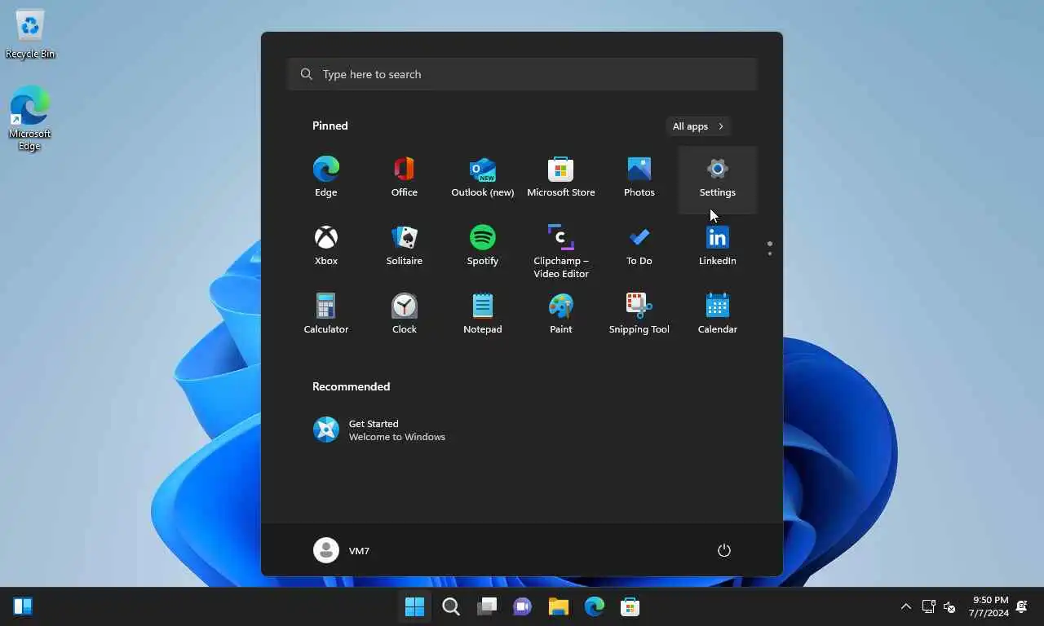1044x626 pixels.
Task: Click the Power button
Action: tap(723, 550)
